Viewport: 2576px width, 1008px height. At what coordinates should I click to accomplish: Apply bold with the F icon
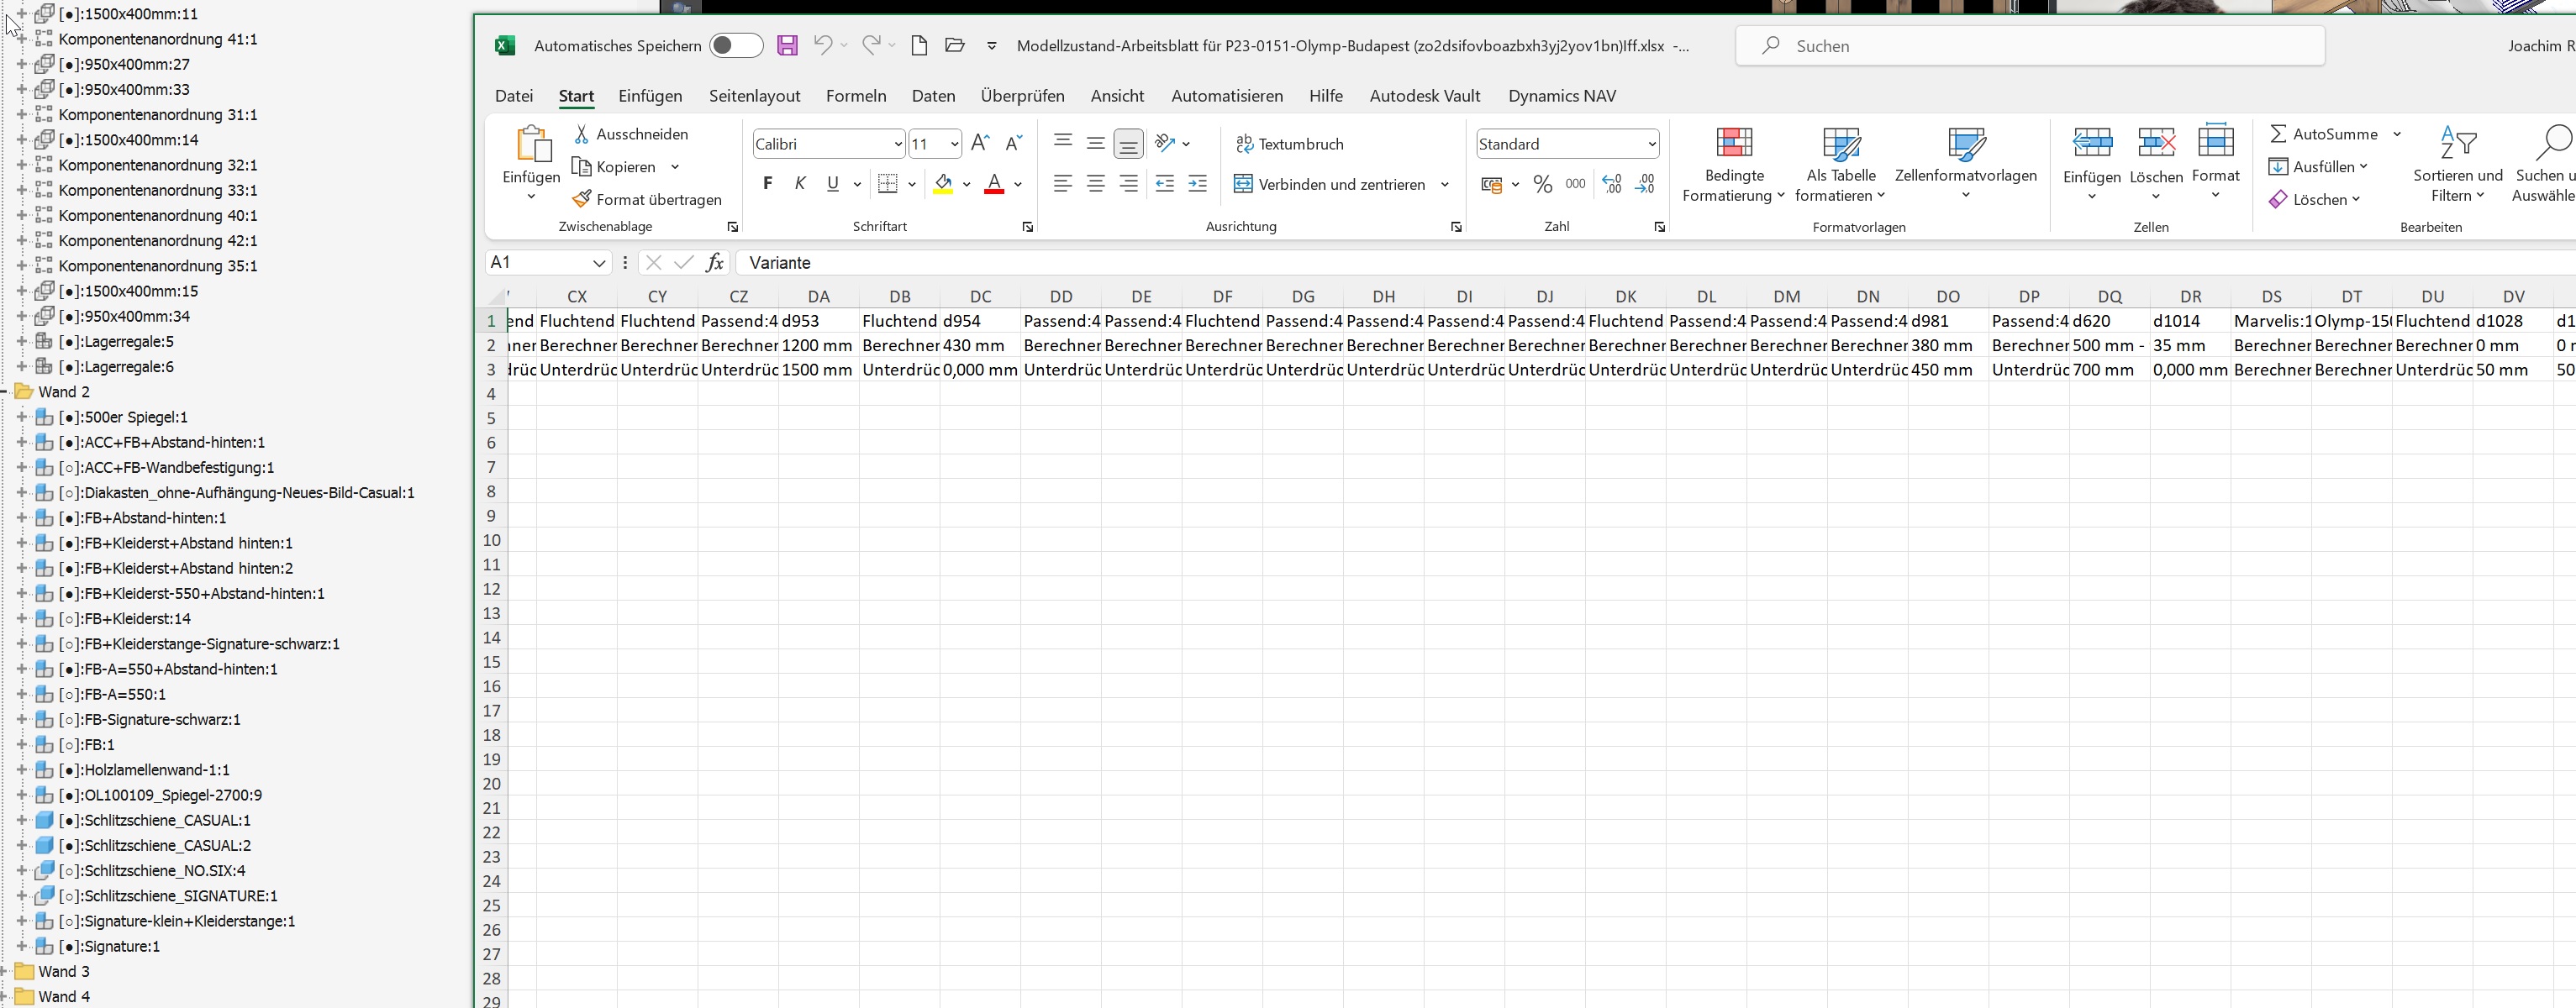click(x=767, y=183)
